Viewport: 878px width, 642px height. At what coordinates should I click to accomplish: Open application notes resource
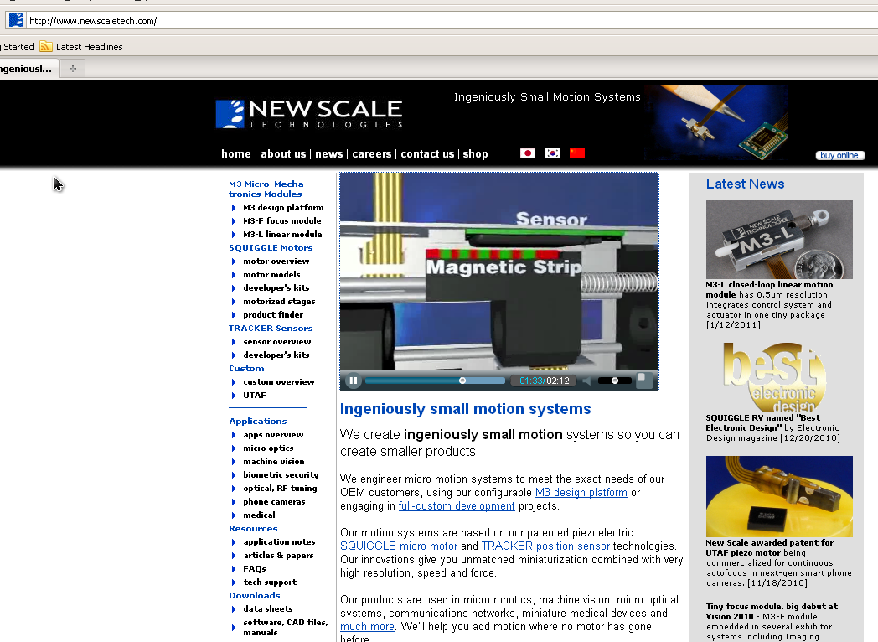pyautogui.click(x=279, y=542)
